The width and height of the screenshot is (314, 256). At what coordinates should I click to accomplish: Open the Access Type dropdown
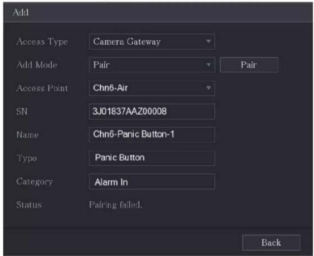[152, 42]
